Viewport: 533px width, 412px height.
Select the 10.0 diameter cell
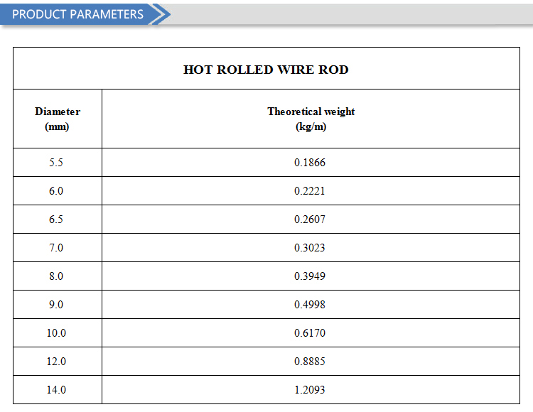[56, 333]
